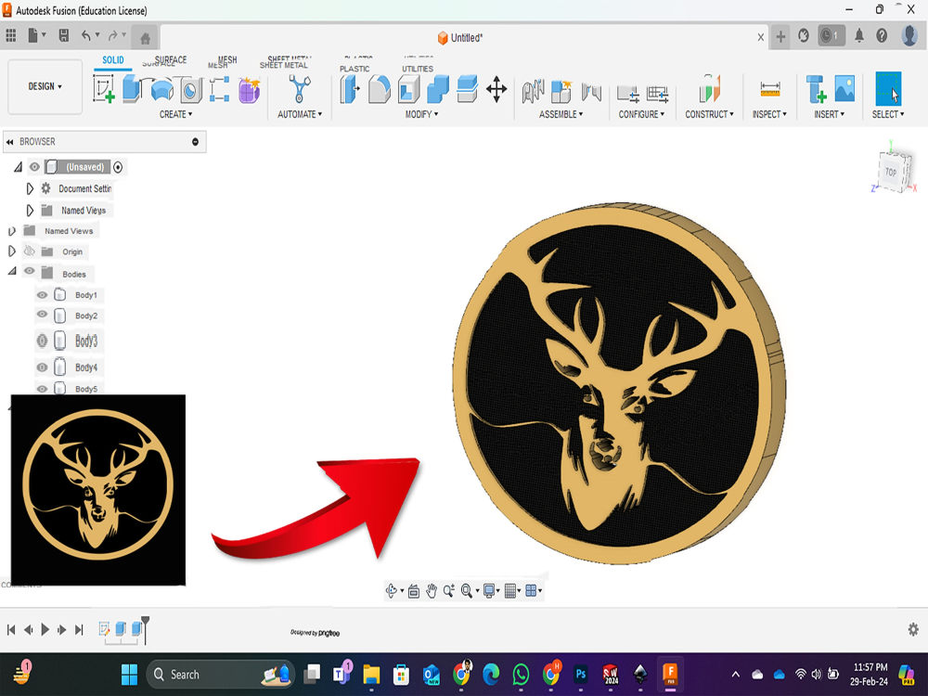The height and width of the screenshot is (696, 928).
Task: Click the ViewCube Top face
Action: [890, 172]
